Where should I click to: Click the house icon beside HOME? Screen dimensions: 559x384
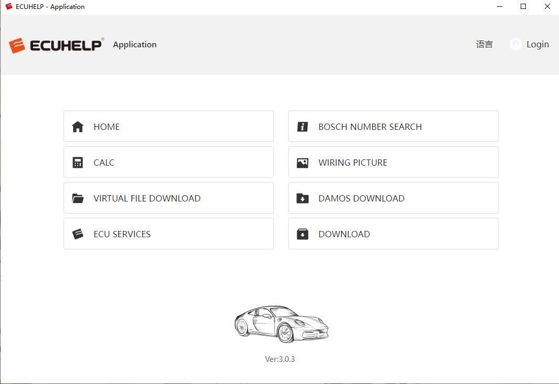tap(77, 127)
